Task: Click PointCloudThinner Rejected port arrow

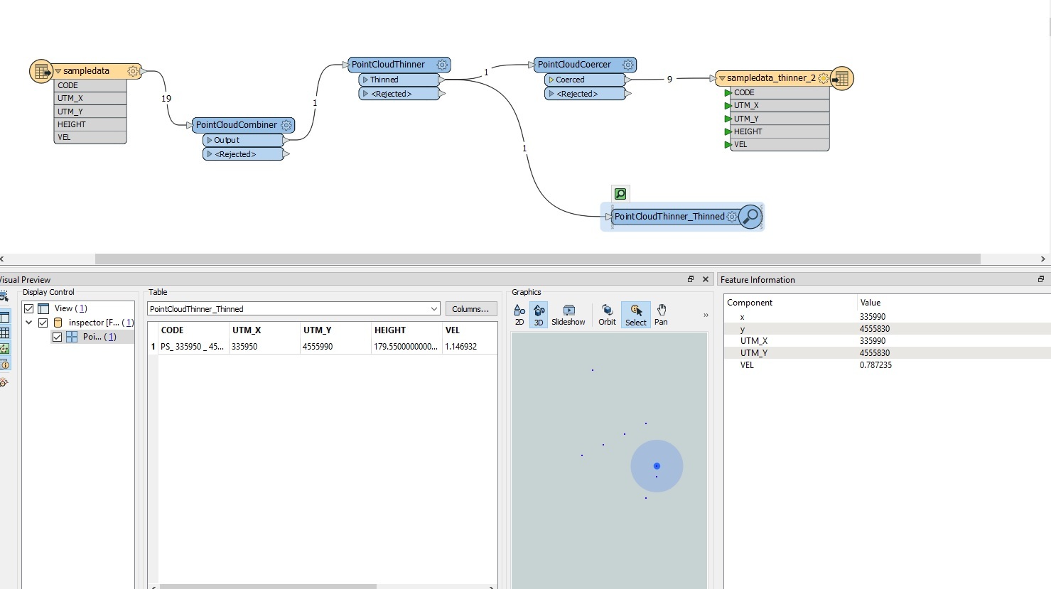Action: [x=365, y=94]
